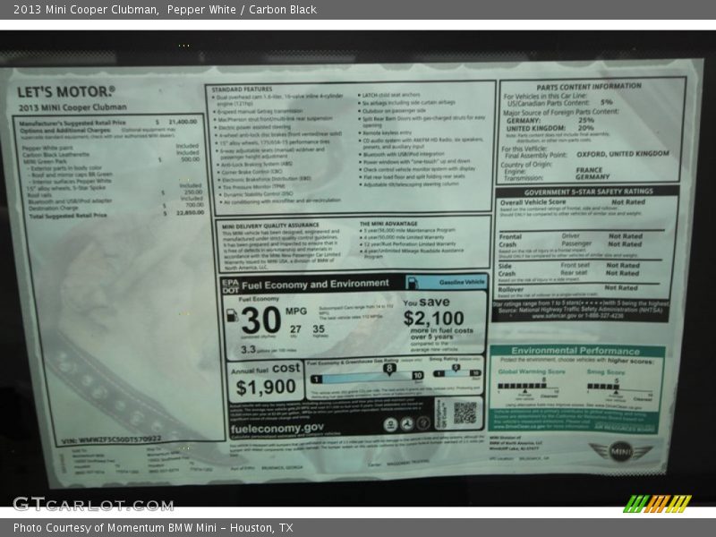Select the marker 5 on the Smog Rating scale
The height and width of the screenshot is (537, 716).
(x=456, y=368)
